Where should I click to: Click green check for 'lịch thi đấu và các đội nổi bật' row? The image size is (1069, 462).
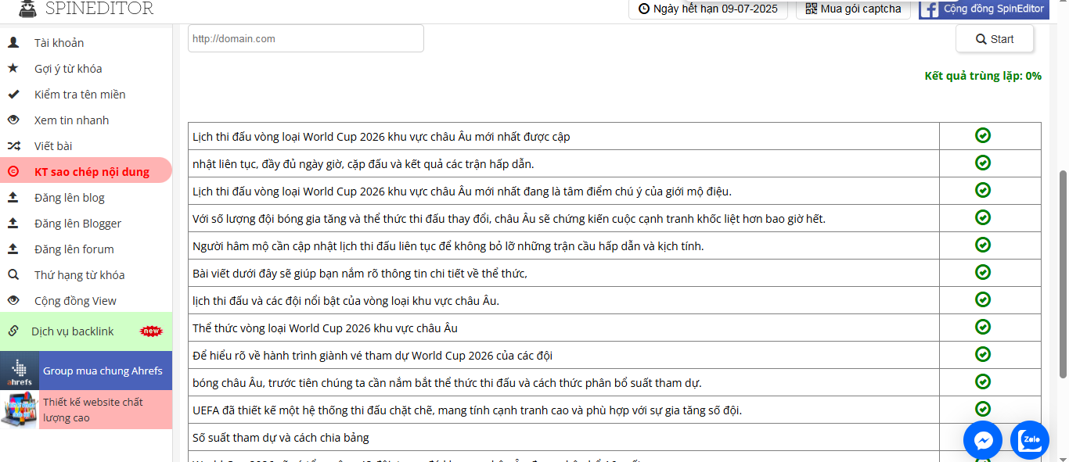(983, 299)
